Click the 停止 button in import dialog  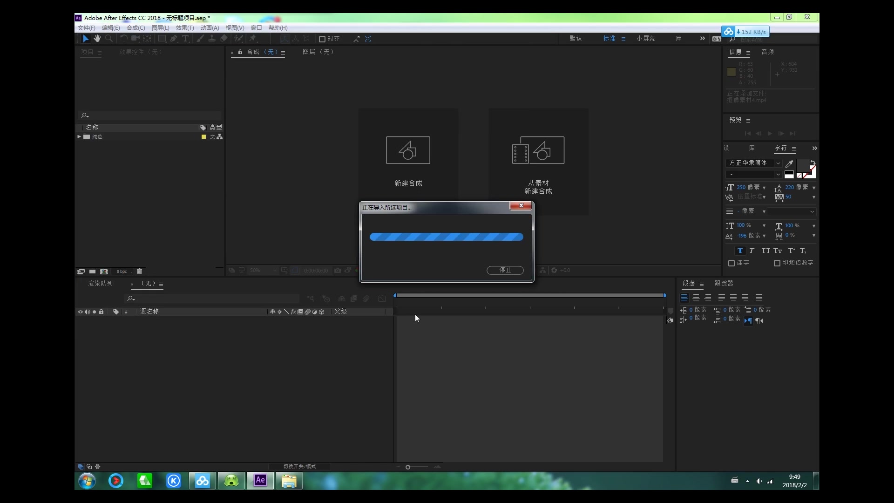click(505, 270)
